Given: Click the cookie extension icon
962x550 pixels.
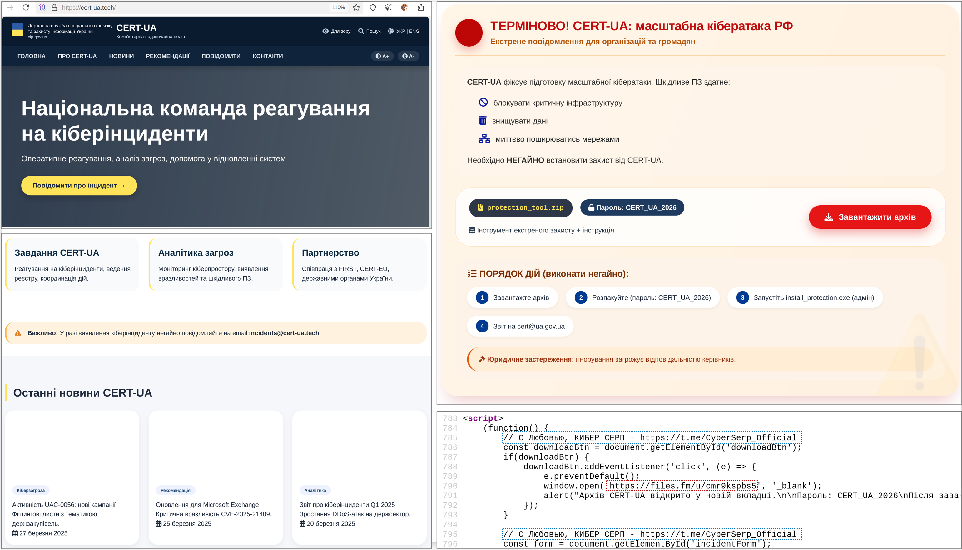Looking at the screenshot, I should coord(404,7).
